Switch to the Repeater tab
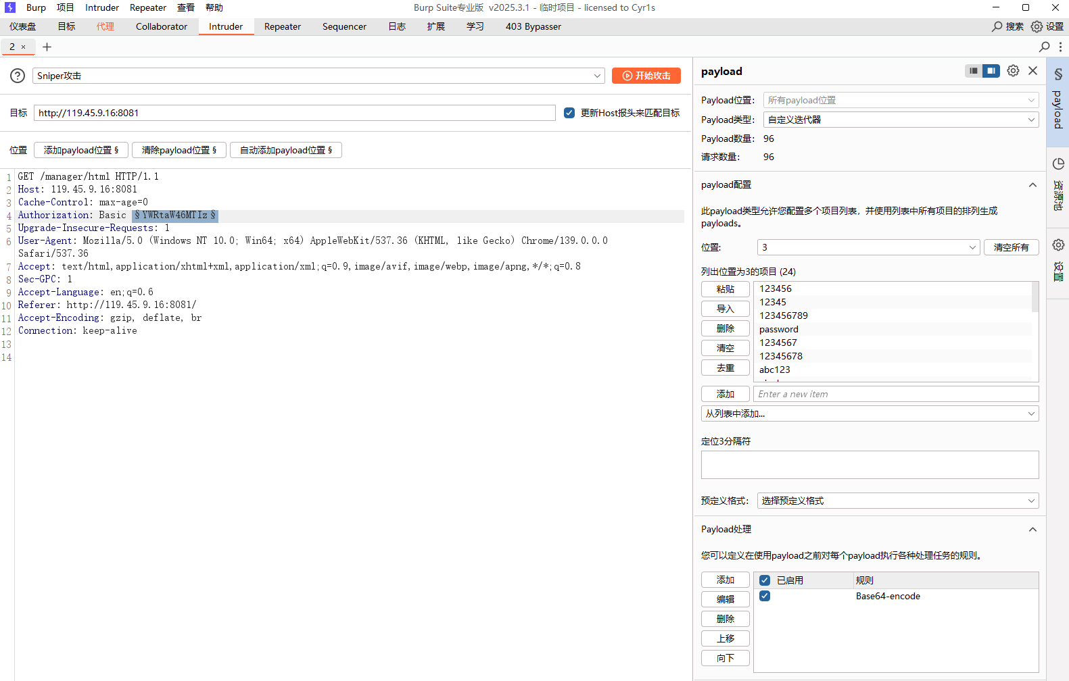The image size is (1069, 681). click(x=283, y=26)
